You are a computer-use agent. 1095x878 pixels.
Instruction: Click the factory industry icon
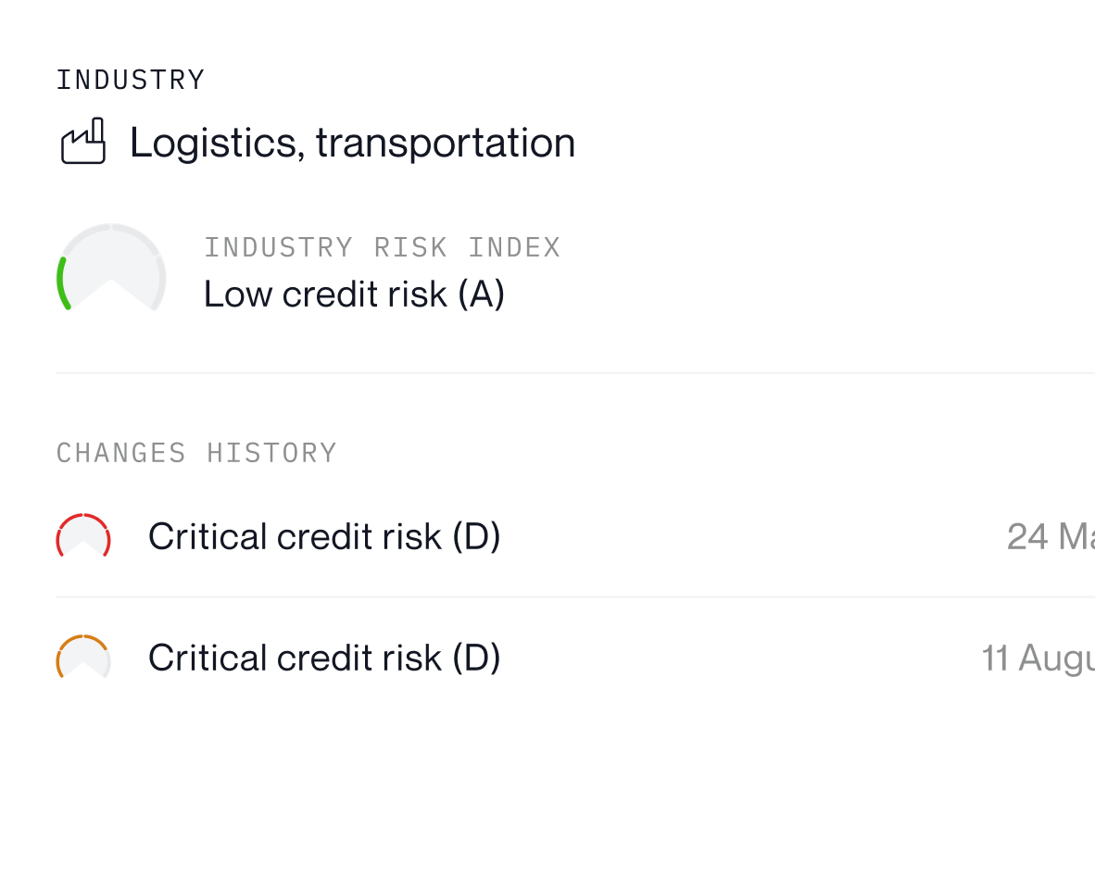[83, 141]
